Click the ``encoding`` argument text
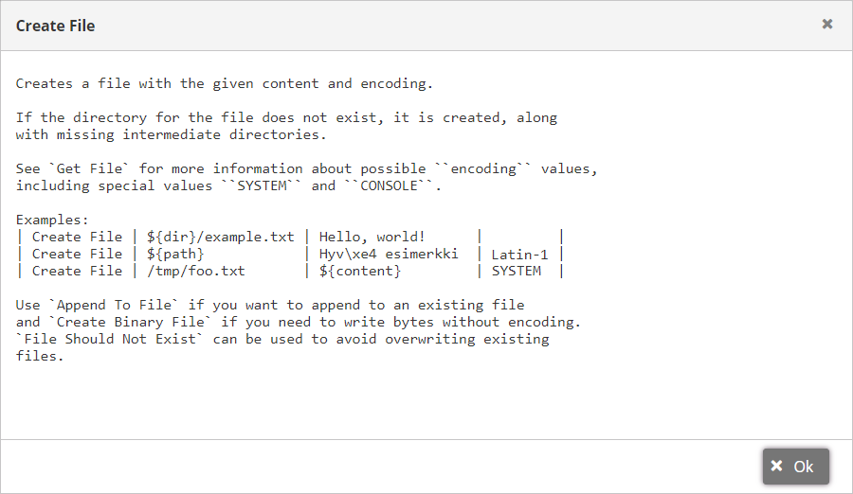Screen dimensions: 853x494 (x=483, y=169)
